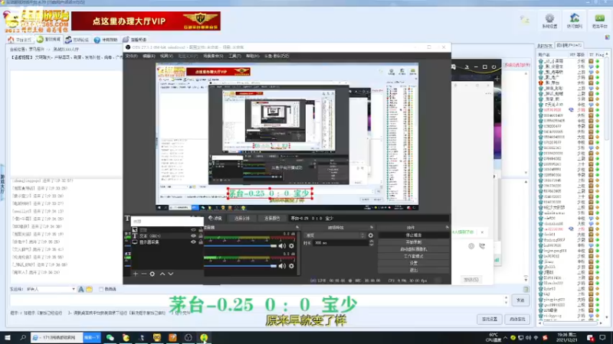Toggle visibility eye of topmost source row
Screen dimensions: 613x344
click(193, 230)
